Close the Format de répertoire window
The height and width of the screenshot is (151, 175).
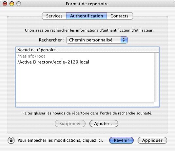5,4
